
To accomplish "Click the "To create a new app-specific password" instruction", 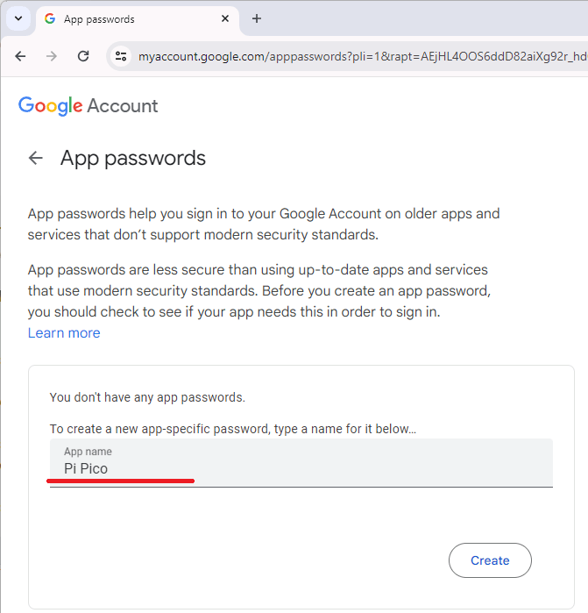I will coord(232,429).
